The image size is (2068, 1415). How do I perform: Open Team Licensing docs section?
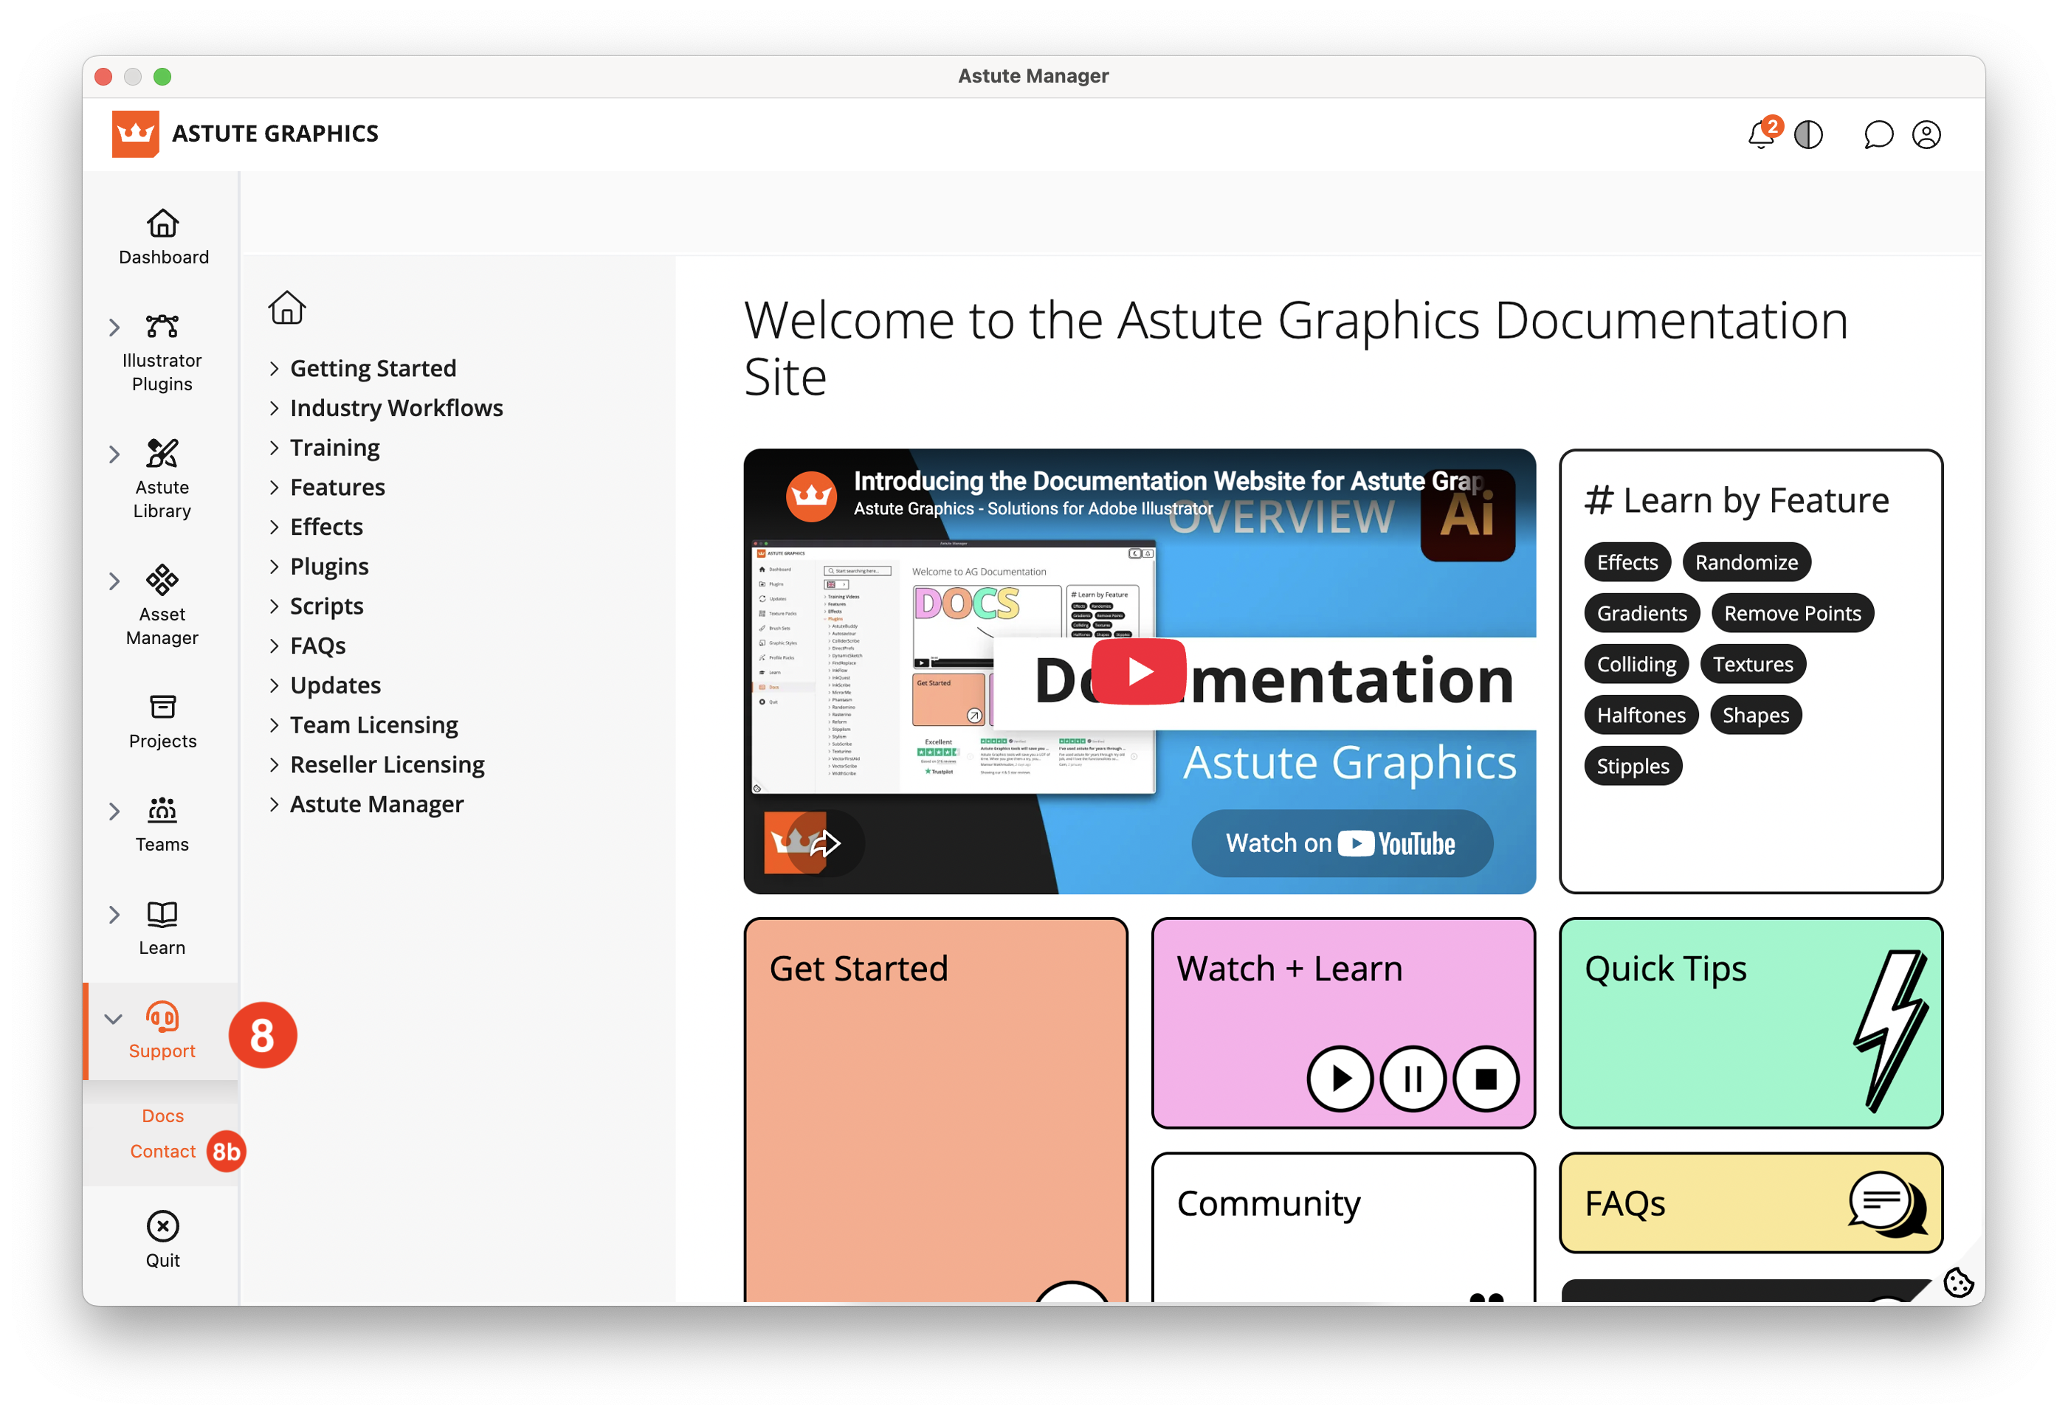[373, 725]
